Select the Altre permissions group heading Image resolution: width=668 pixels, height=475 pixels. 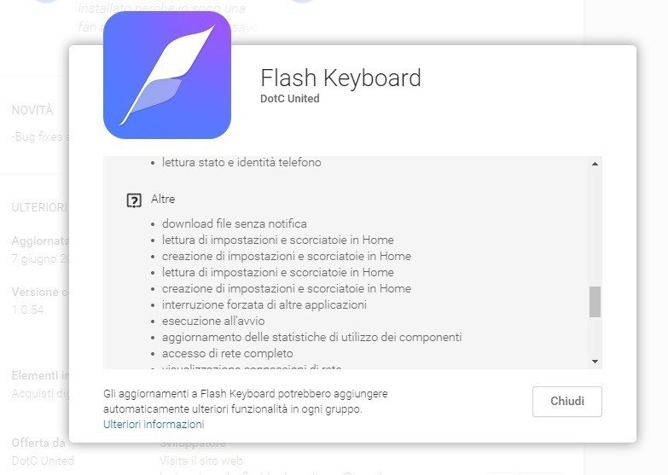163,199
